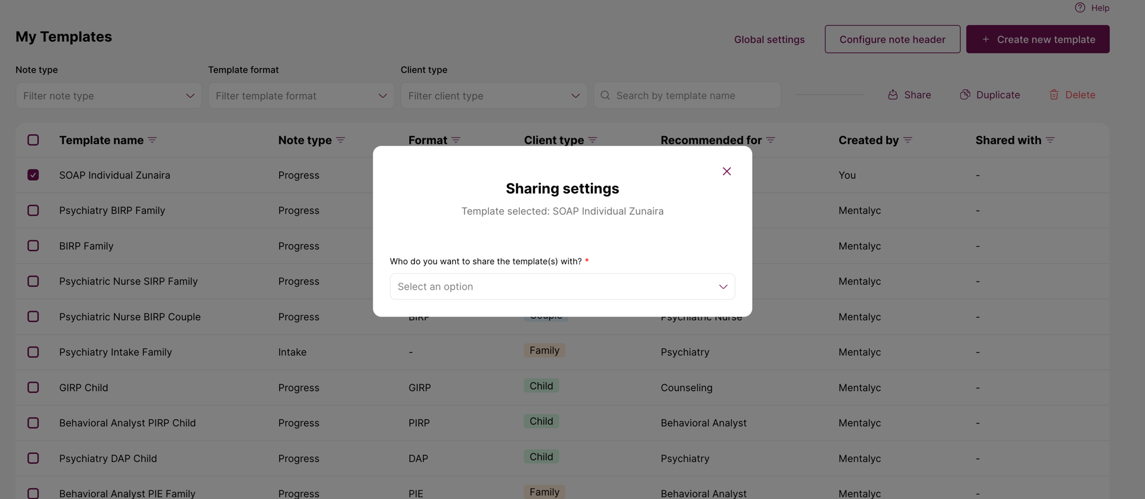Check the GIRP Child row checkbox
Image resolution: width=1145 pixels, height=499 pixels.
(33, 387)
